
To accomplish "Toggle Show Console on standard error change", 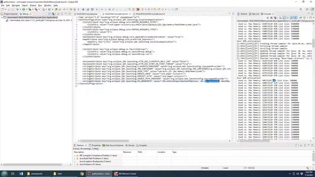I will tap(295, 18).
